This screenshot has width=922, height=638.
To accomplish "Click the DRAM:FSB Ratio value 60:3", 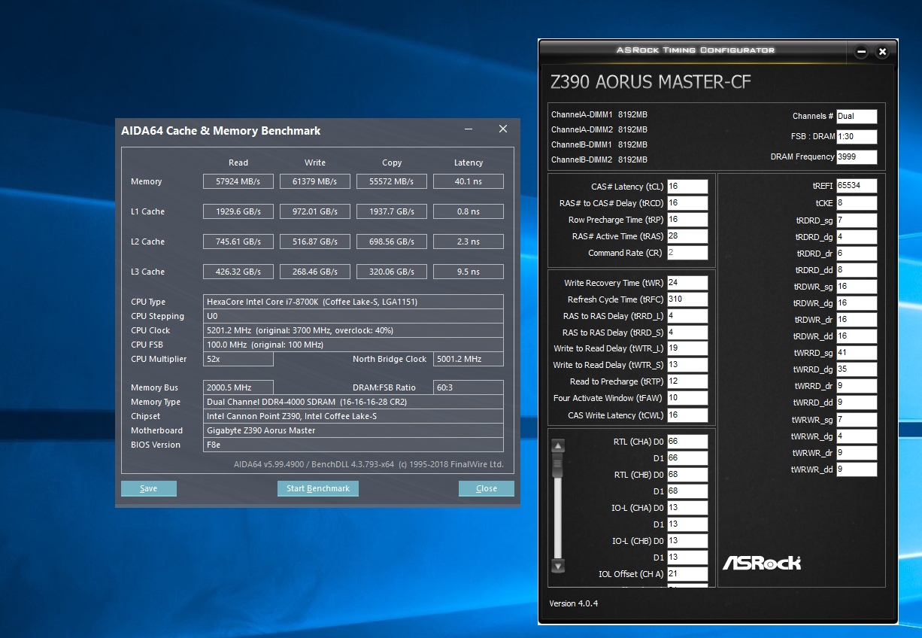I will coord(469,387).
